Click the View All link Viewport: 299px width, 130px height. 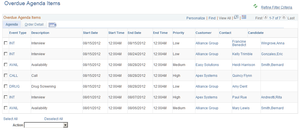pos(225,18)
